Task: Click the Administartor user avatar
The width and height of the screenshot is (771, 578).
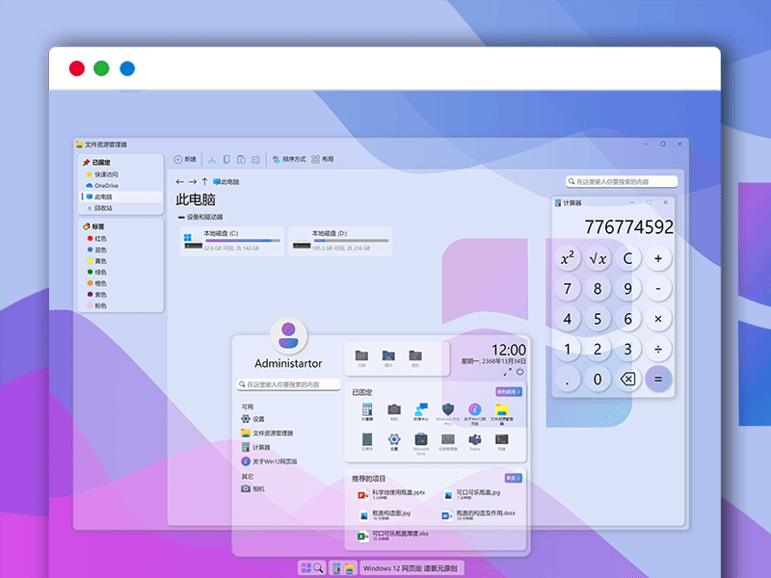Action: click(288, 335)
